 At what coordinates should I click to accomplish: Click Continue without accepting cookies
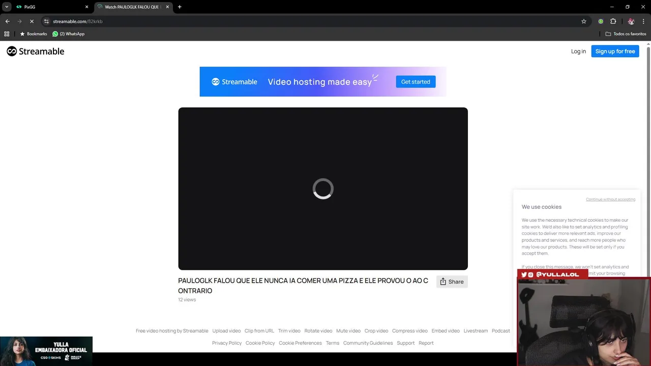coord(610,199)
